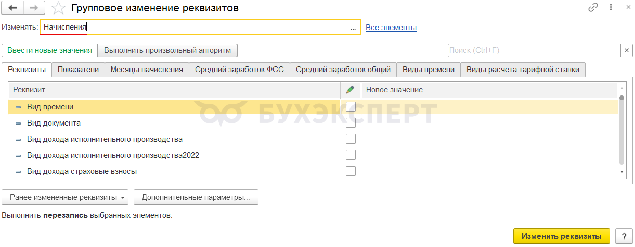
Task: Open help with the question mark button
Action: point(624,236)
